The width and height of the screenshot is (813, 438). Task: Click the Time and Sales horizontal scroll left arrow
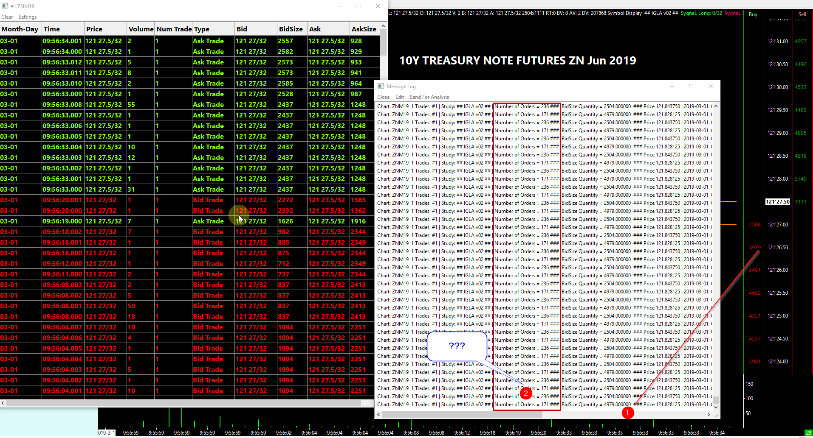(3, 403)
